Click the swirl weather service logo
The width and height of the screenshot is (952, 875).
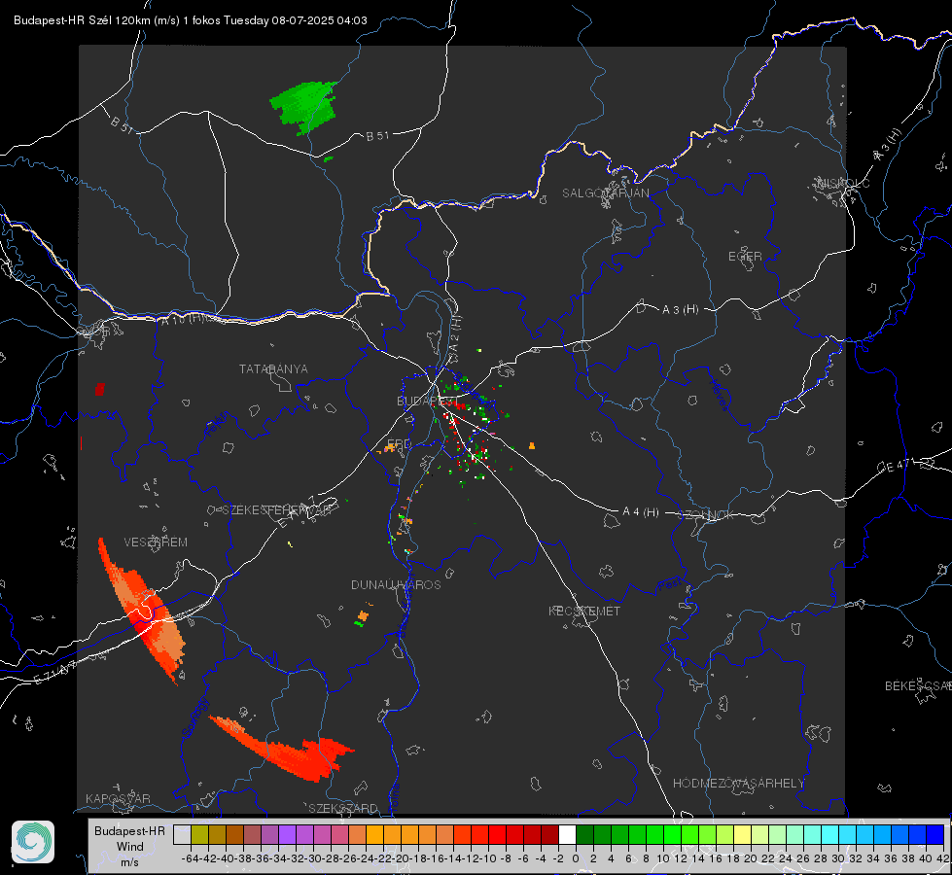[33, 842]
